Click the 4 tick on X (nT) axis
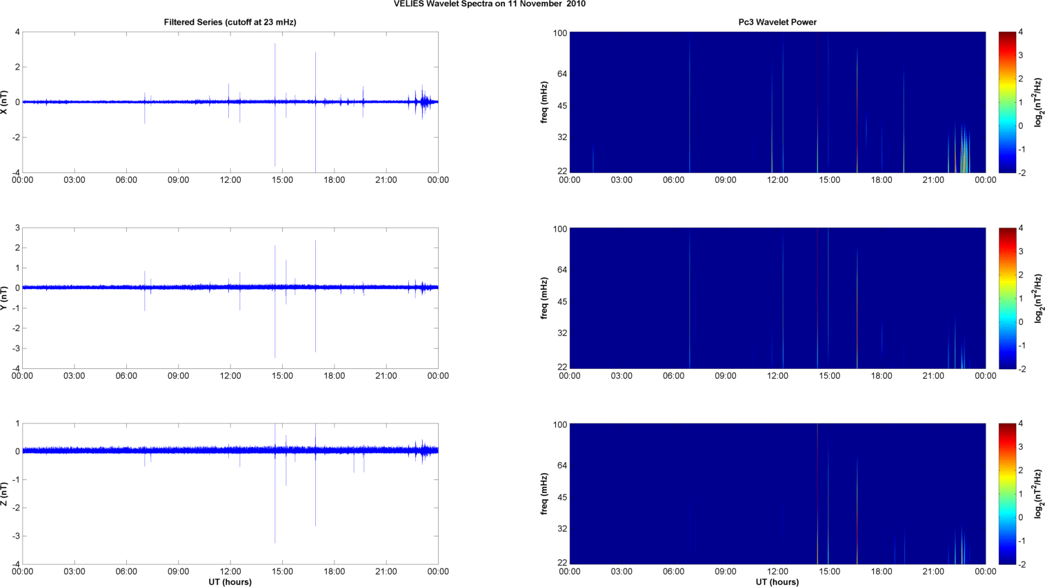Image resolution: width=1045 pixels, height=587 pixels. tap(17, 32)
